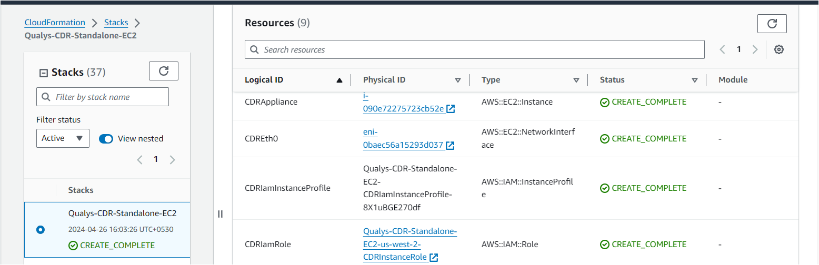
Task: Click the Search resources field
Action: [475, 49]
